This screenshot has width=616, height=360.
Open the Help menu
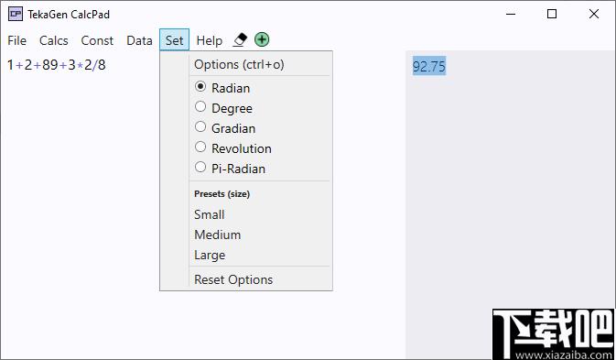[x=210, y=40]
